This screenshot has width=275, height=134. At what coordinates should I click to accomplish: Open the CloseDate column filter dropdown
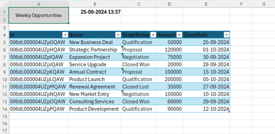[x=227, y=35]
